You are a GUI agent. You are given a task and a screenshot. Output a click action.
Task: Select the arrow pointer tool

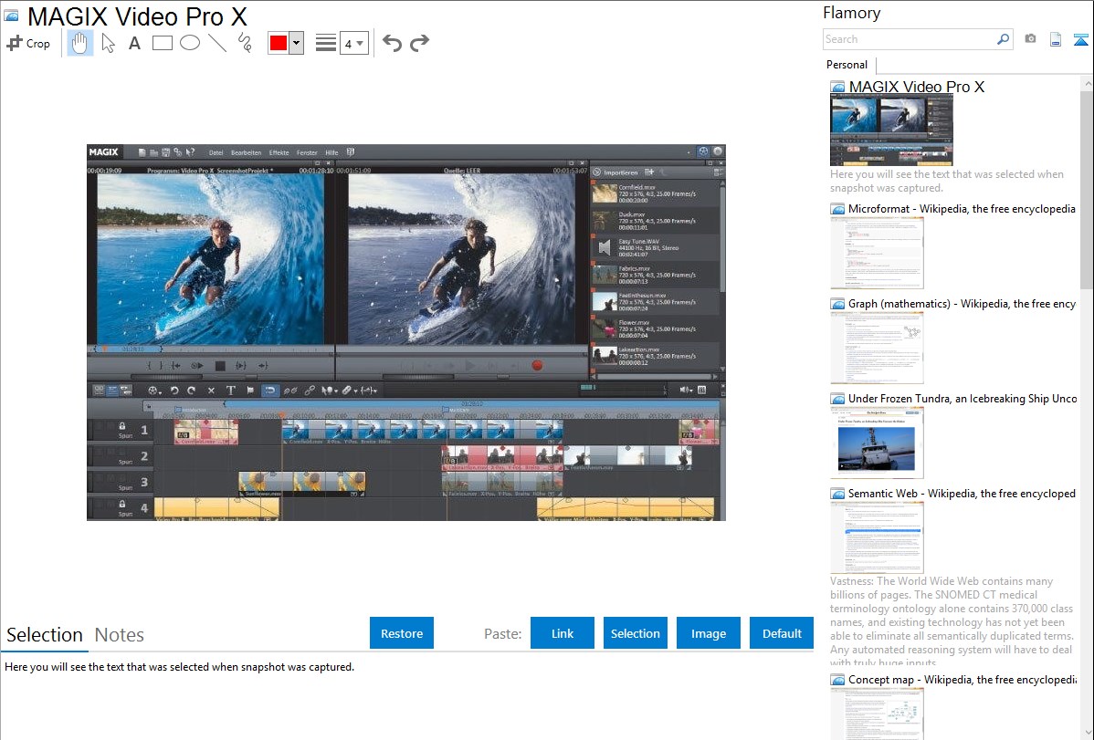108,43
